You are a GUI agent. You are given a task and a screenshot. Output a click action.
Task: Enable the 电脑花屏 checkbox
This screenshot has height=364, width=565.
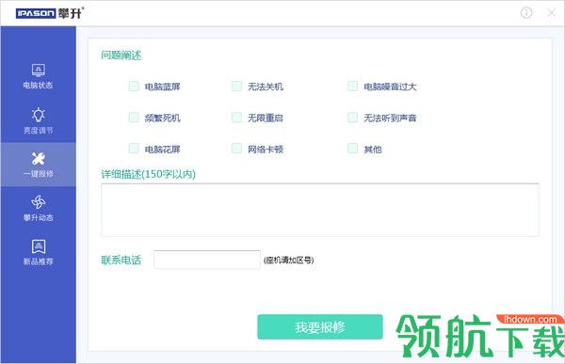tap(134, 149)
